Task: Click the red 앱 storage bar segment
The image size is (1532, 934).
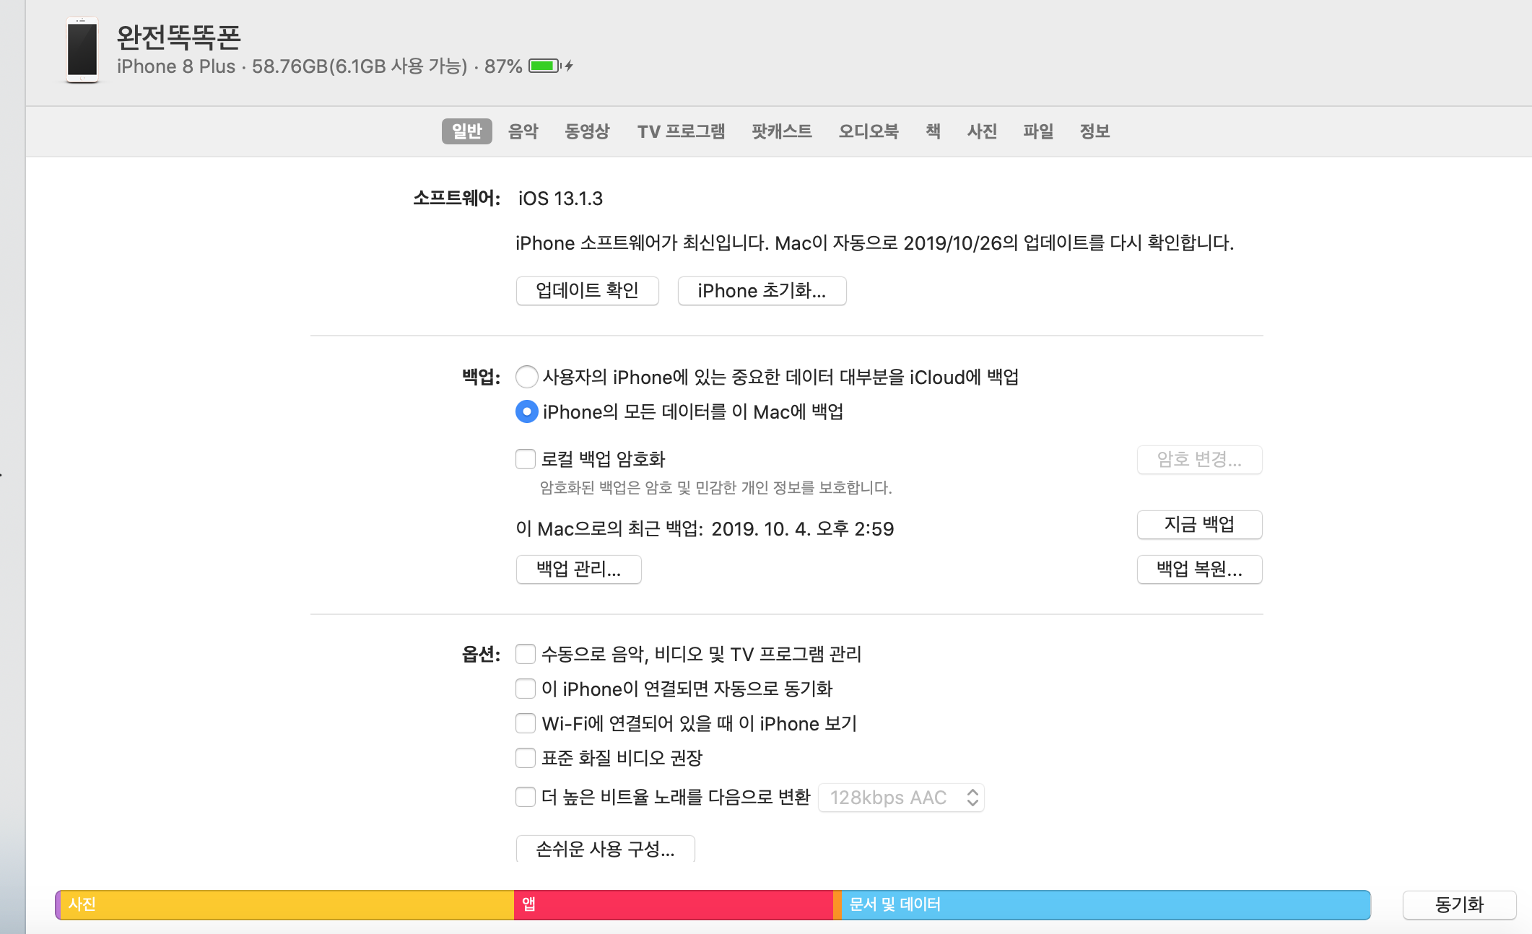Action: tap(673, 905)
